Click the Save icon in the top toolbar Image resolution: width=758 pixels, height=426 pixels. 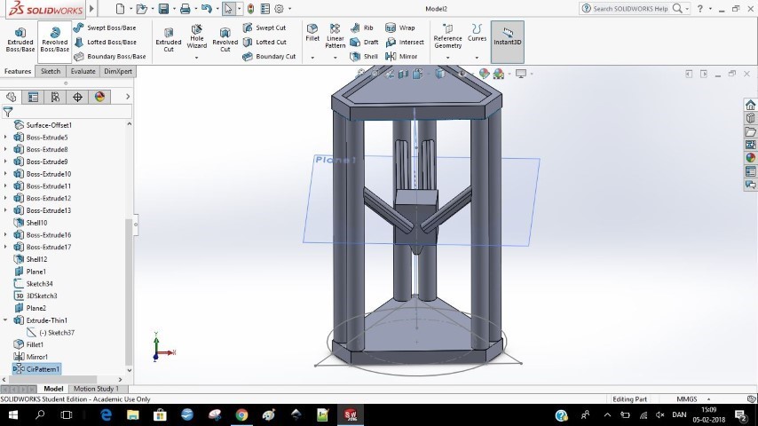[163, 9]
